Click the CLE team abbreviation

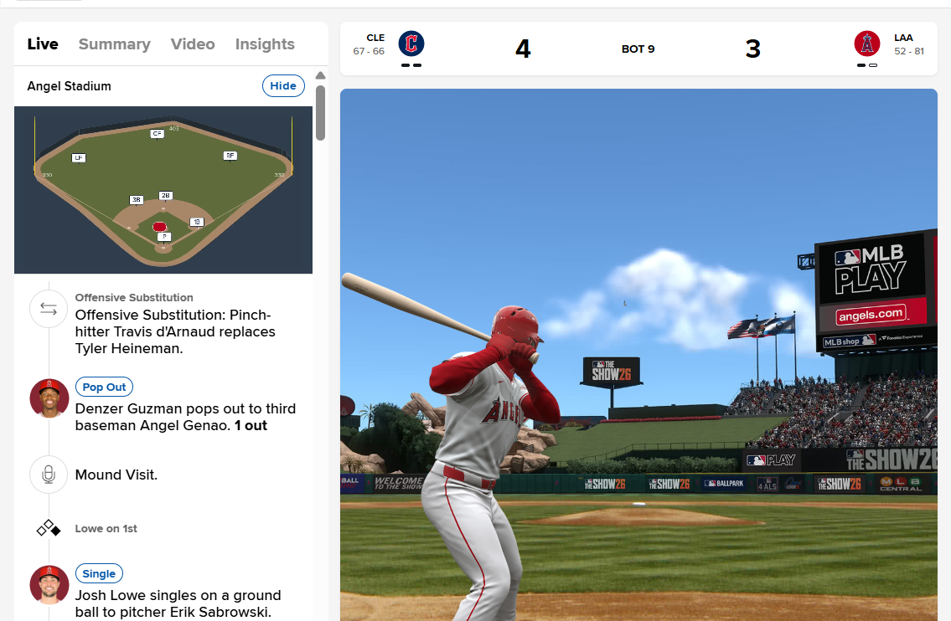pos(375,38)
